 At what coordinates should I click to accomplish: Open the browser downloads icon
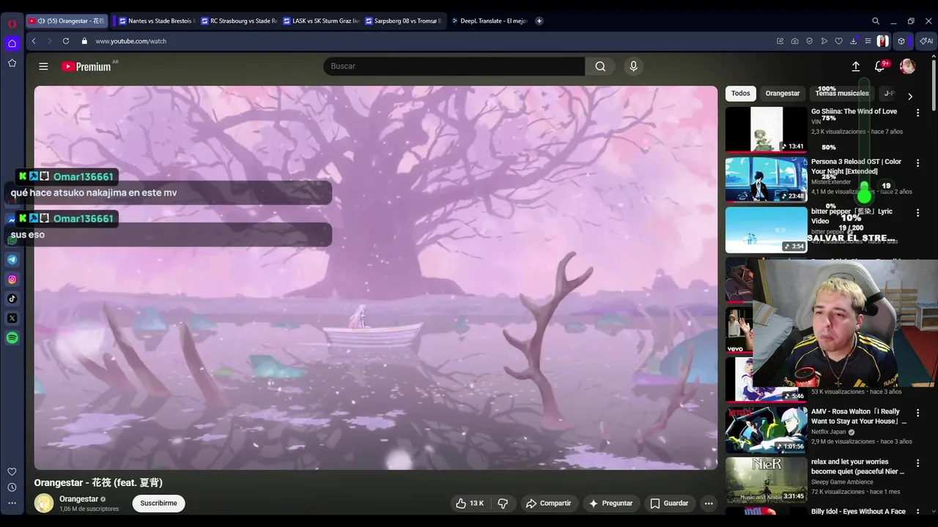(x=854, y=41)
